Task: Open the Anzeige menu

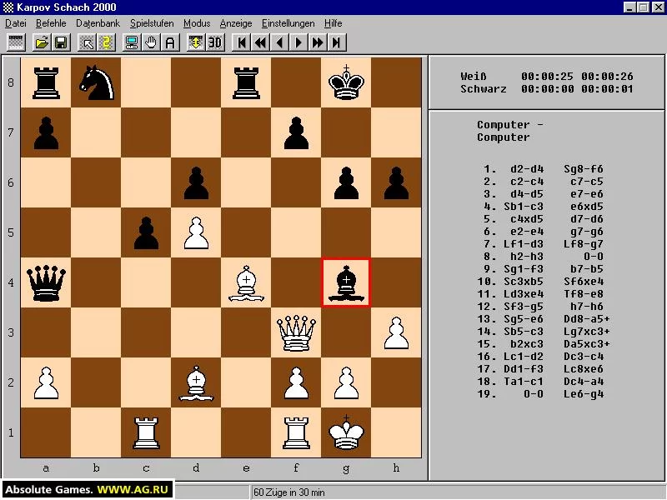Action: 236,23
